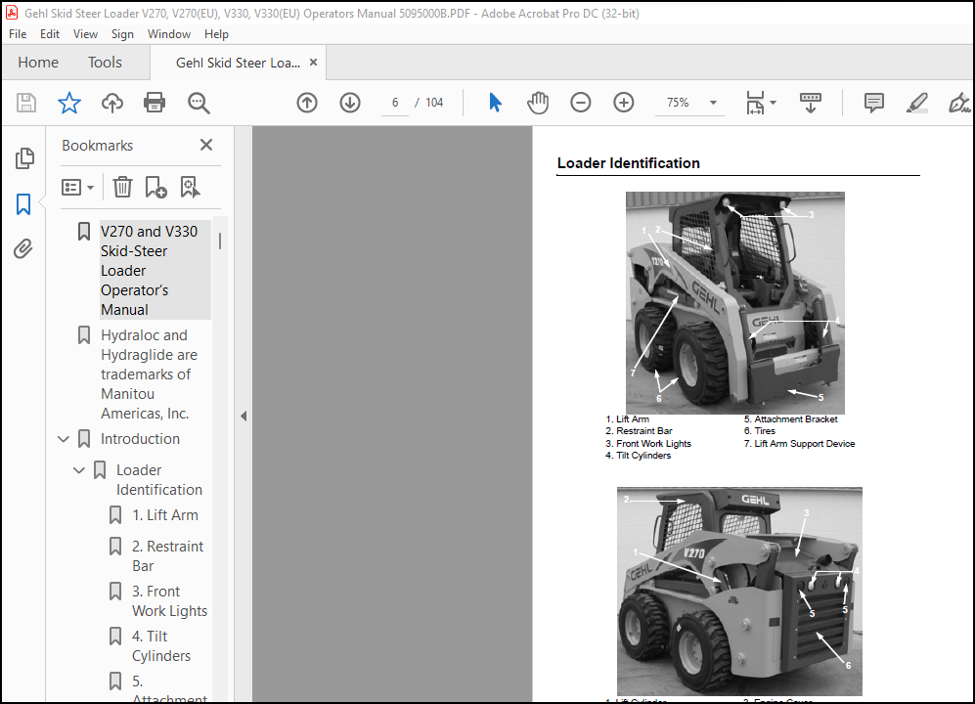Viewport: 975px width, 704px height.
Task: Open the Find text magnifier tool
Action: coord(199,103)
